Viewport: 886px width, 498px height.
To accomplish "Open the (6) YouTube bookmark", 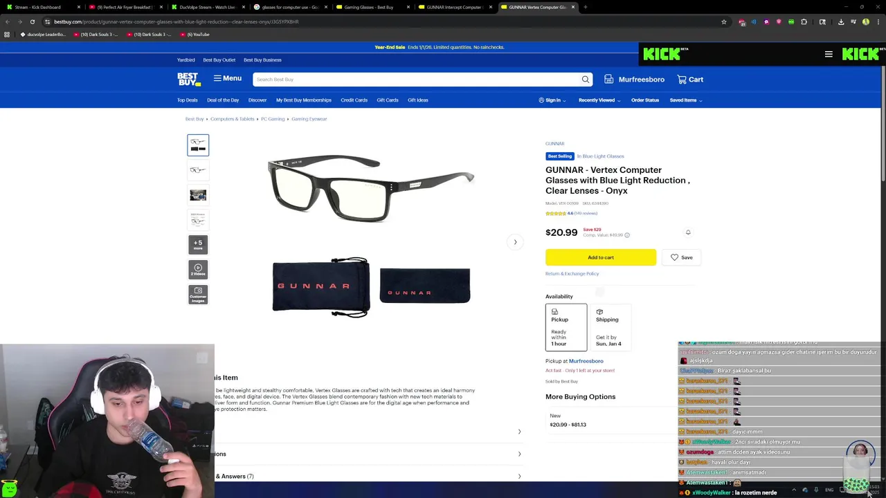I will coord(195,35).
